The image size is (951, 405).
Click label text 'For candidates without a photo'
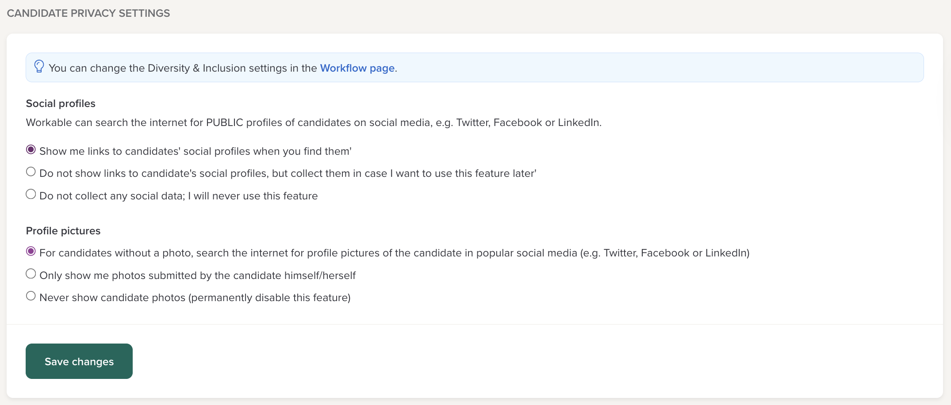click(x=394, y=253)
